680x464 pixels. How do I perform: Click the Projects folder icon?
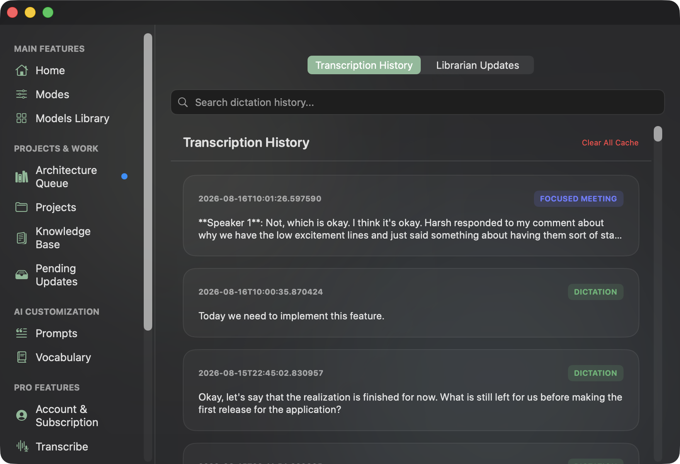click(22, 207)
